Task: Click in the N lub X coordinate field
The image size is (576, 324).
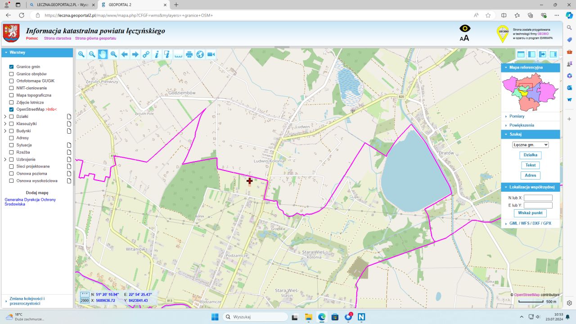Action: click(538, 198)
